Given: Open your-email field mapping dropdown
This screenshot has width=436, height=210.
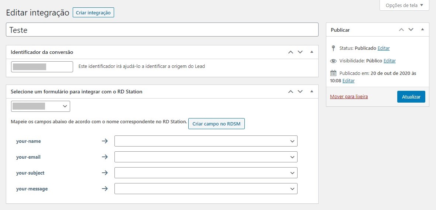Looking at the screenshot, I should [206, 157].
